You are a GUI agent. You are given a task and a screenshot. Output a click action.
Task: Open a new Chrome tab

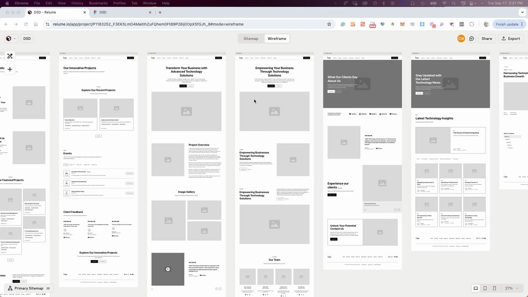click(x=160, y=12)
